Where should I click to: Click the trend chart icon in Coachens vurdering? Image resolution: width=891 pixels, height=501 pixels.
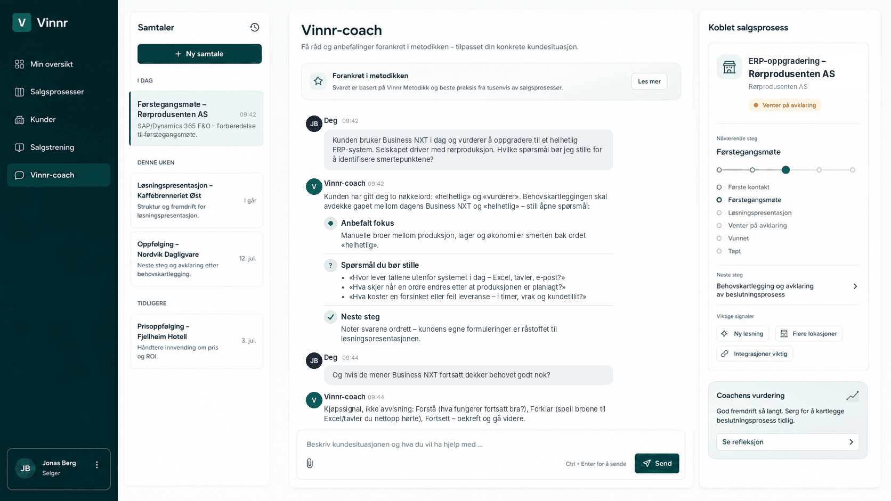click(x=852, y=396)
